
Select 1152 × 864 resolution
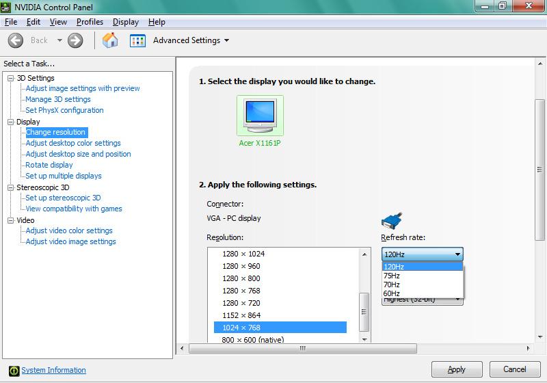[x=241, y=315]
